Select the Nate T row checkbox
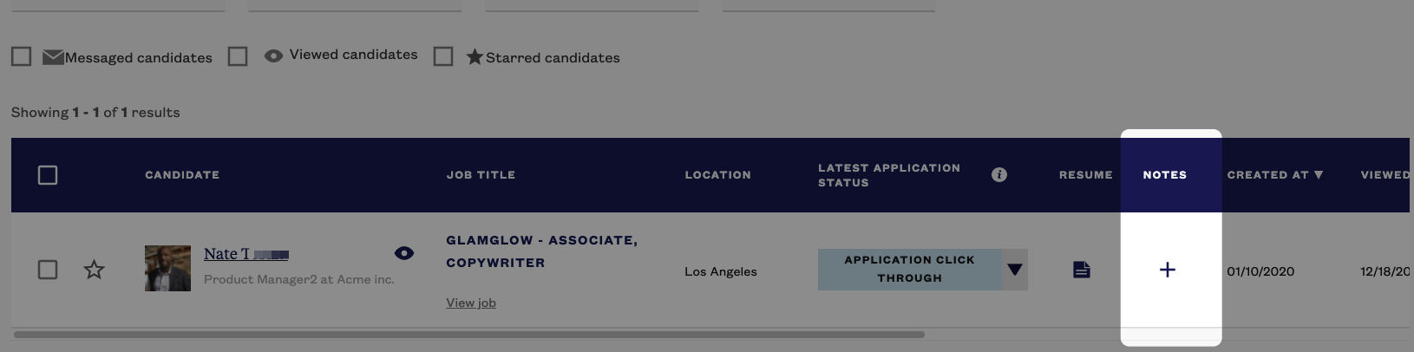This screenshot has height=352, width=1414. 48,270
